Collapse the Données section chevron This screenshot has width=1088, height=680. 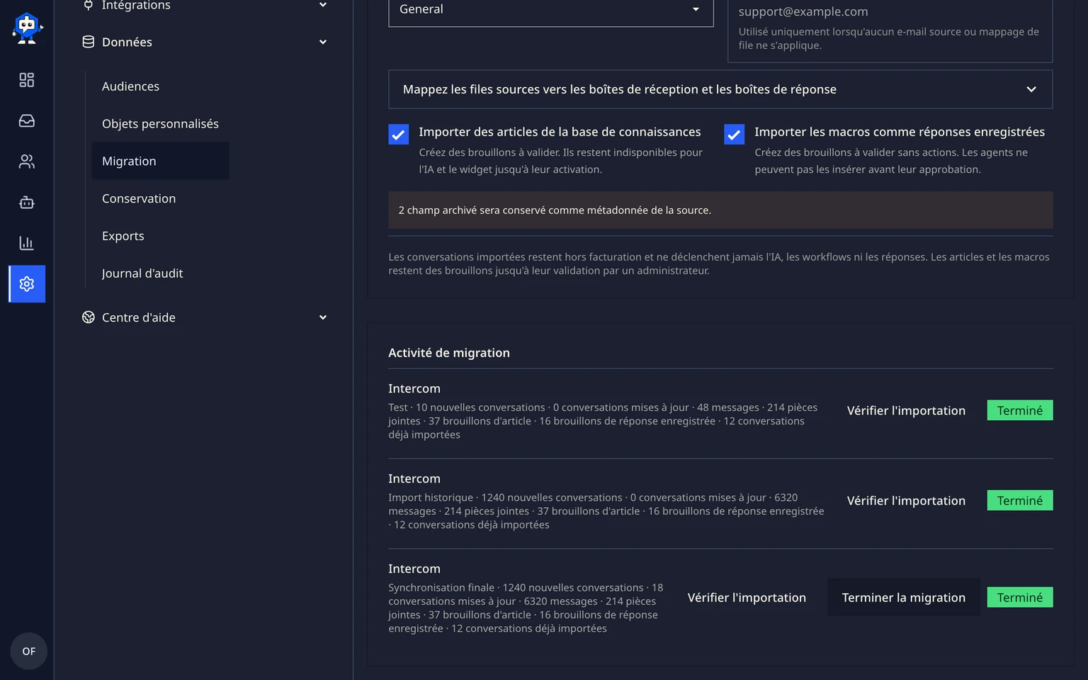(x=323, y=42)
